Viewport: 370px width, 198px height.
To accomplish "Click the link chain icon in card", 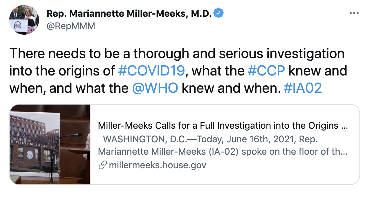I will point(102,165).
